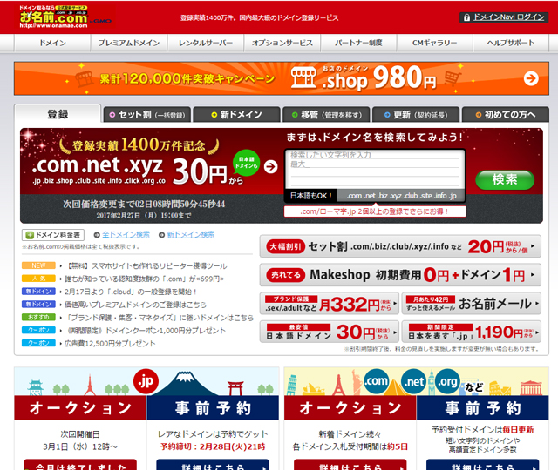Click the green plus icon on ドメイン料金表
Screen dimensions: 558x470
coord(30,235)
